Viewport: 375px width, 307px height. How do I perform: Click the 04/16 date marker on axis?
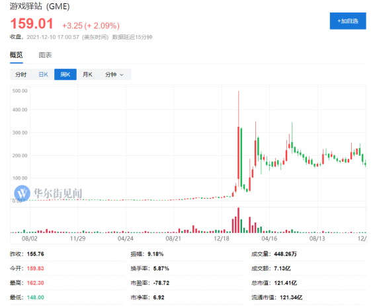269,238
